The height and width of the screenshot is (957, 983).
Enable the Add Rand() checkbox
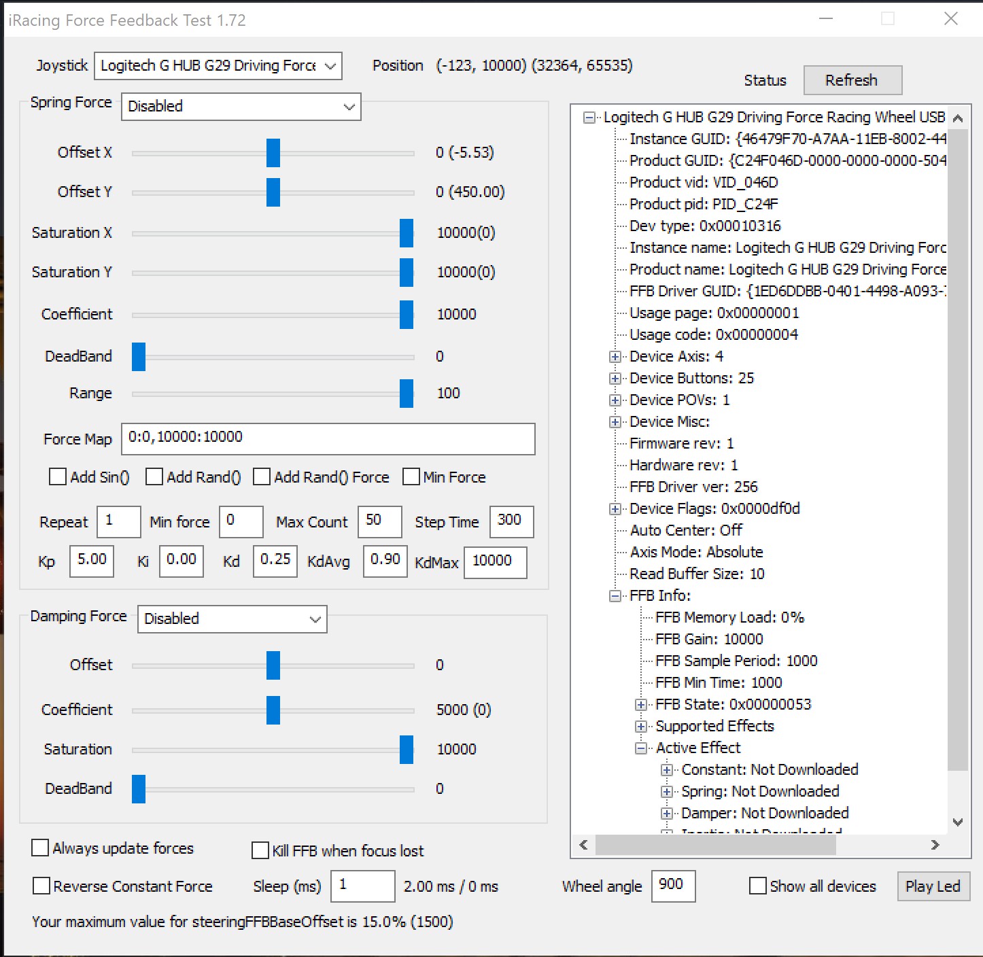(154, 477)
